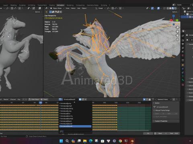Switch to the Layout workspace tab
This screenshot has width=193, height=144.
click(x=6, y=5)
